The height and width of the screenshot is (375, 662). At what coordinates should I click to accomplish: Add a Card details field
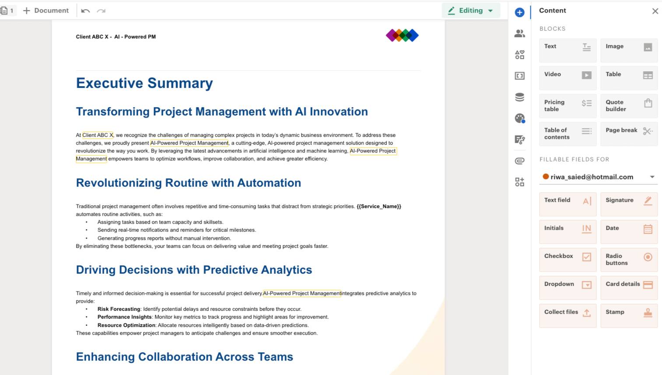click(629, 288)
